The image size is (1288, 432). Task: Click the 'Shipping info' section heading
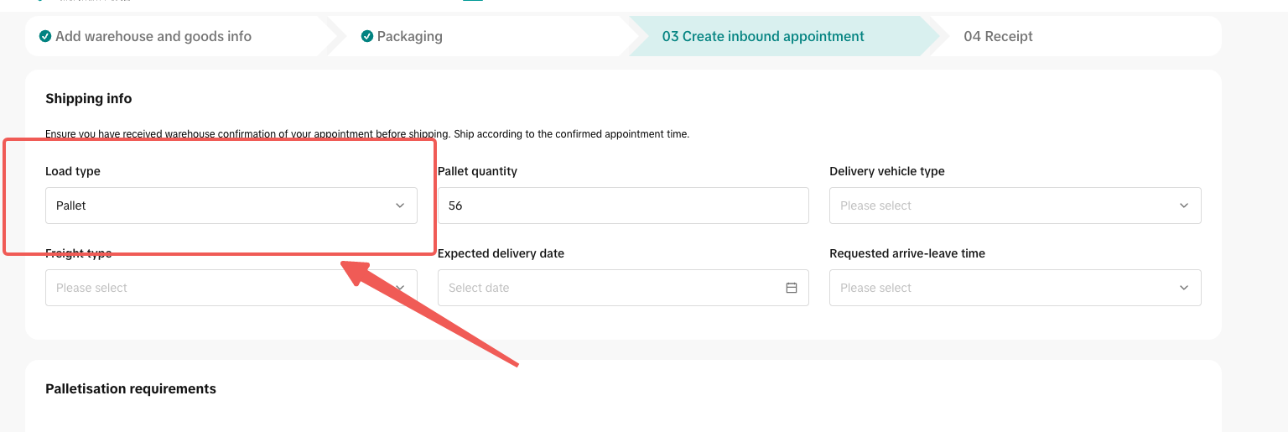[x=89, y=99]
